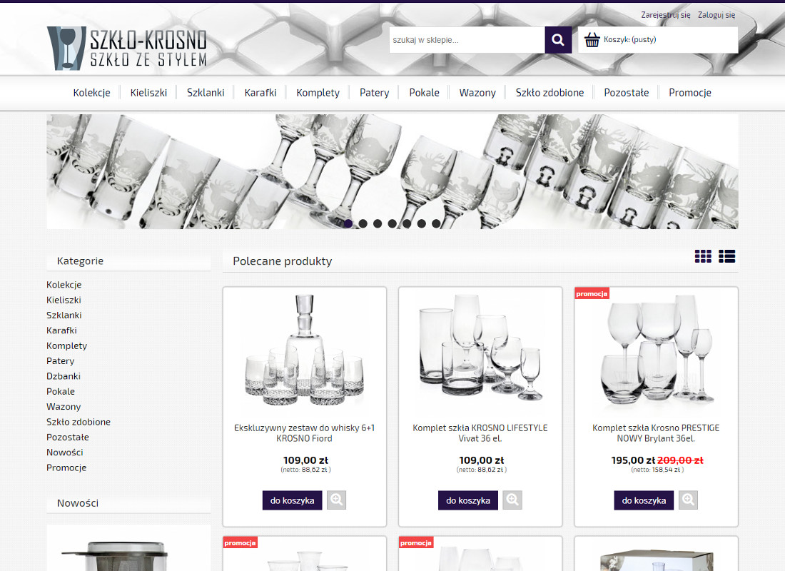Open Dzbanki in sidebar categories

point(64,376)
